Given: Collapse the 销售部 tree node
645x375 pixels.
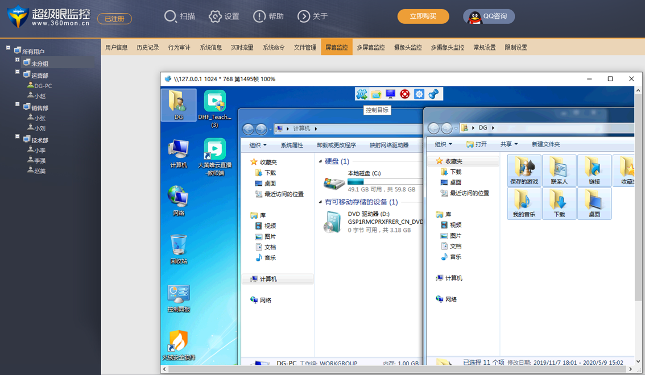Looking at the screenshot, I should [x=17, y=105].
